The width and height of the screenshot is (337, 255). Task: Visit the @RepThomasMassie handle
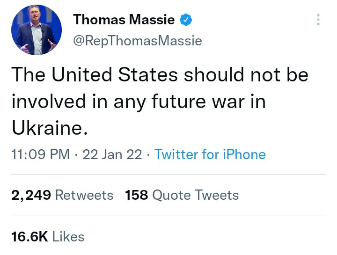point(138,40)
